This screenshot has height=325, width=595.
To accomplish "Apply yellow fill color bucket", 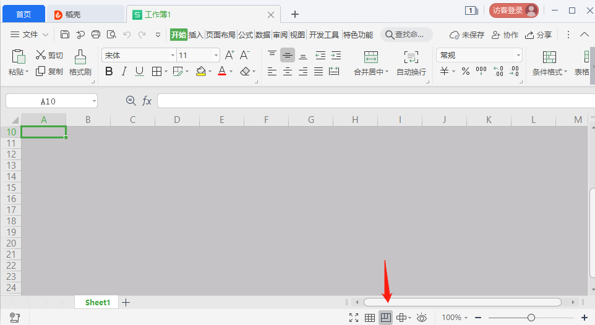I will tap(201, 71).
